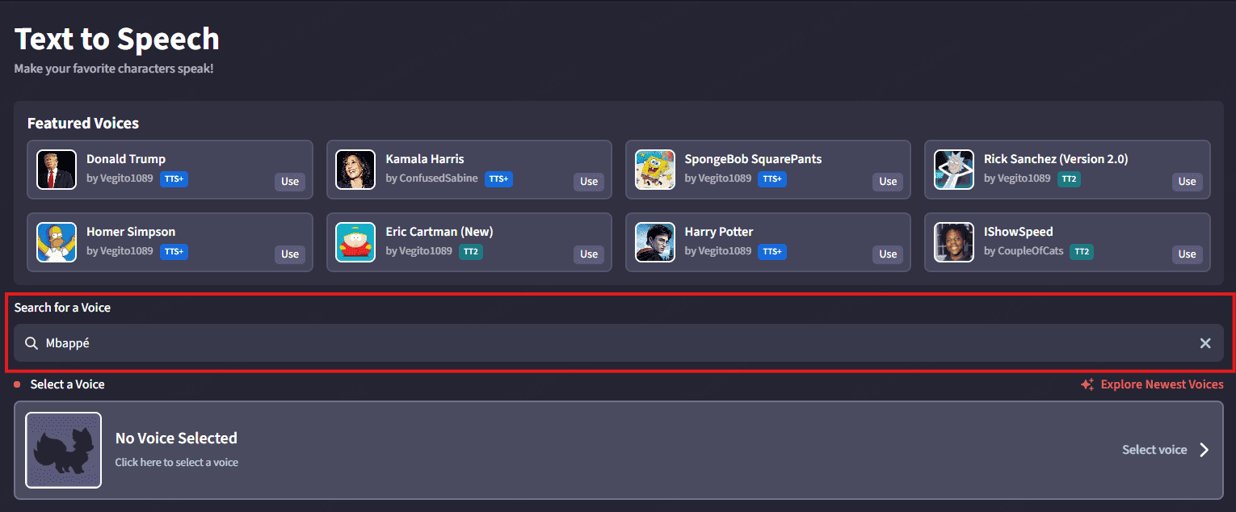The image size is (1236, 512).
Task: Click the Text to Speech page title
Action: pos(117,39)
